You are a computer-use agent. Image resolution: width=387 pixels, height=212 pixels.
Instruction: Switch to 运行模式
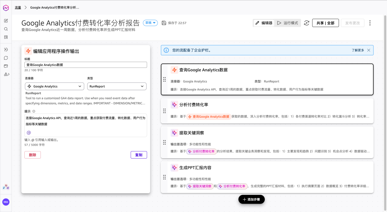click(287, 23)
